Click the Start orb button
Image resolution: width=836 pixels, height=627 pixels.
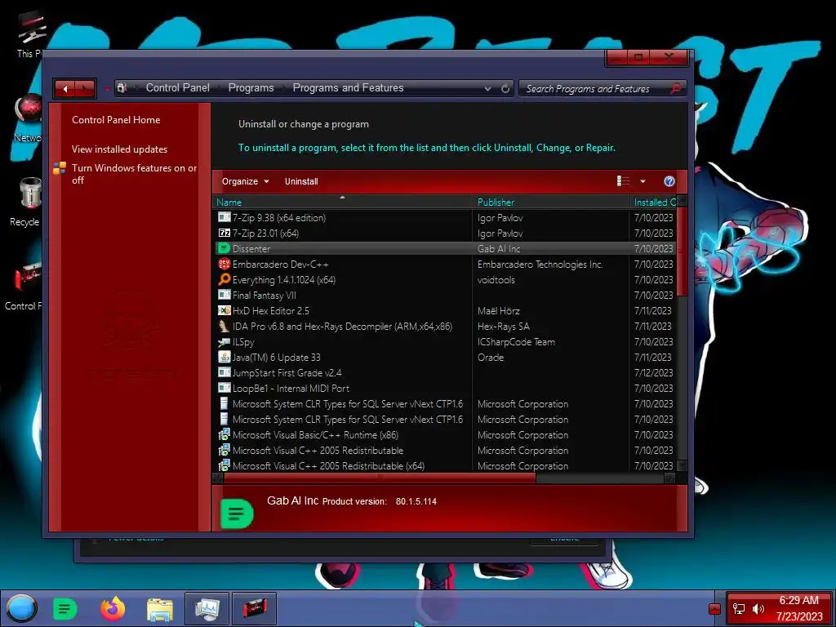pos(21,608)
